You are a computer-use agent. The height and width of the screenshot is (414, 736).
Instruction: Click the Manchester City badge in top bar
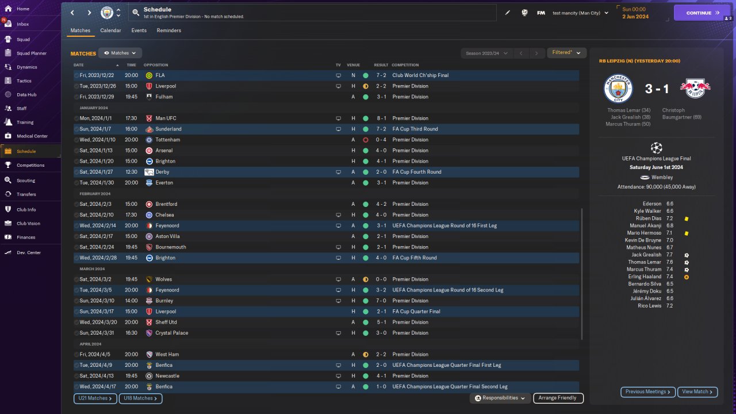pyautogui.click(x=107, y=13)
